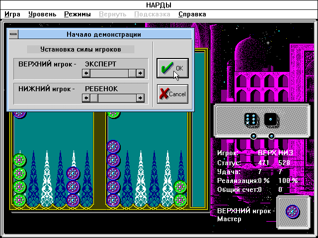Click the right small pip below dice
Viewport: 318px width, 238px height.
point(271,136)
